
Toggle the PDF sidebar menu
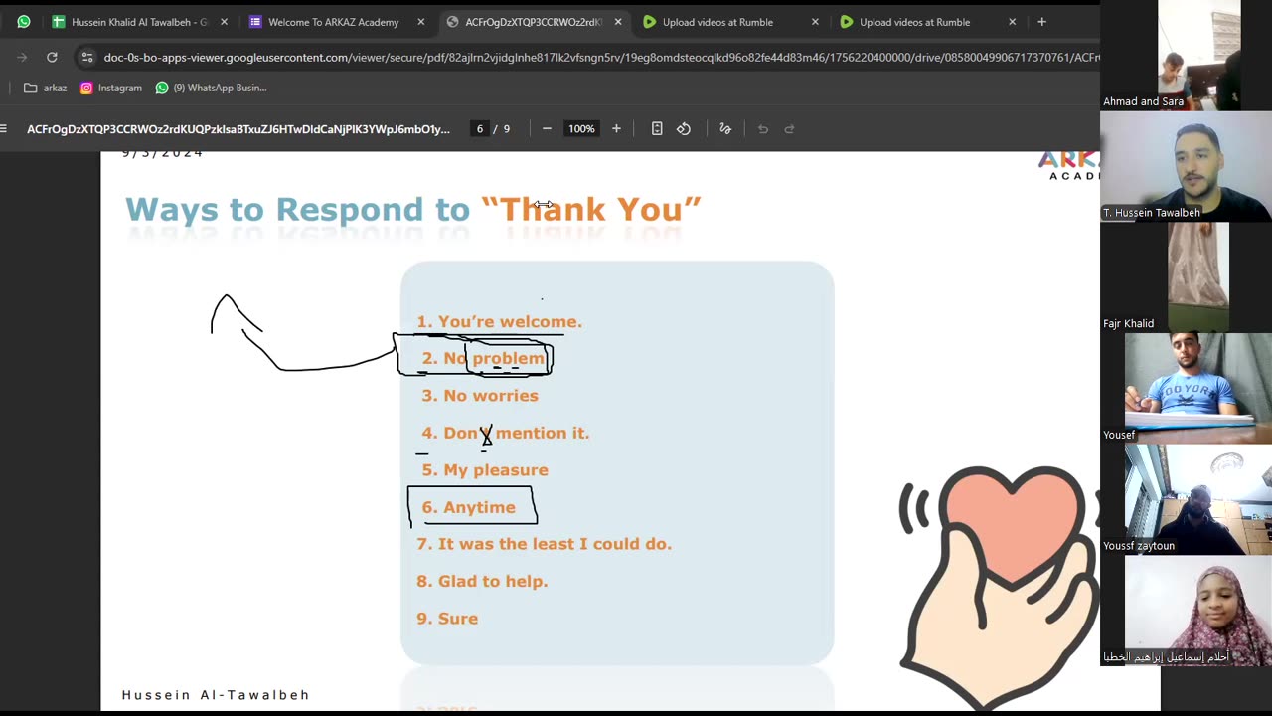pos(4,128)
